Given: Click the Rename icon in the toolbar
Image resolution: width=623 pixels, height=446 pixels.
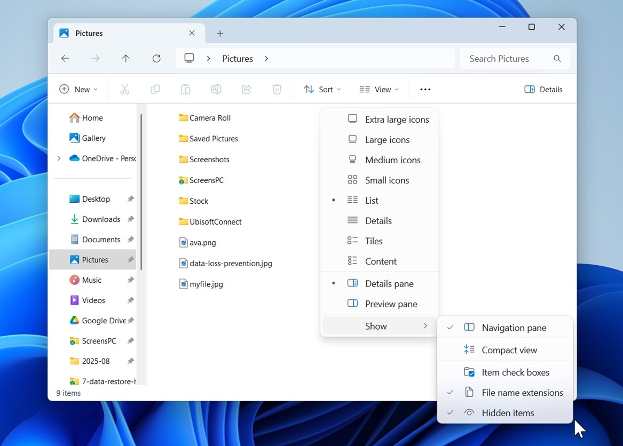Looking at the screenshot, I should [x=216, y=90].
